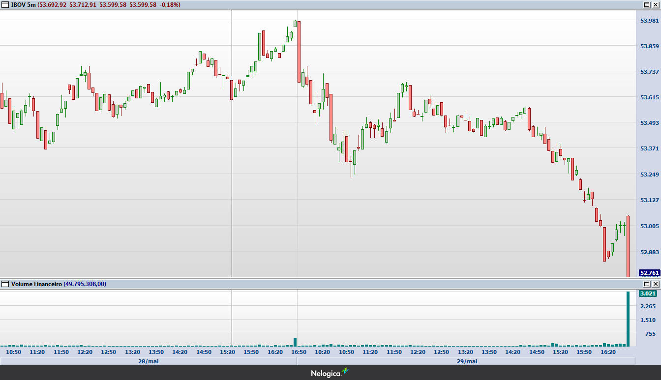Click the 10:50 label under 28/mai
661x380 pixels.
[x=13, y=352]
